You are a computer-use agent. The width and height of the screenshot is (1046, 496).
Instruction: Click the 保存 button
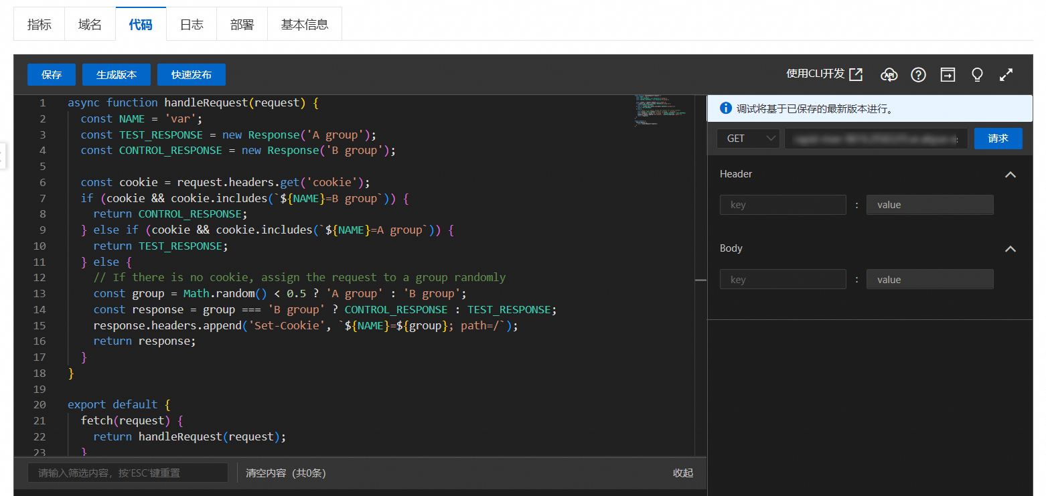(x=52, y=75)
